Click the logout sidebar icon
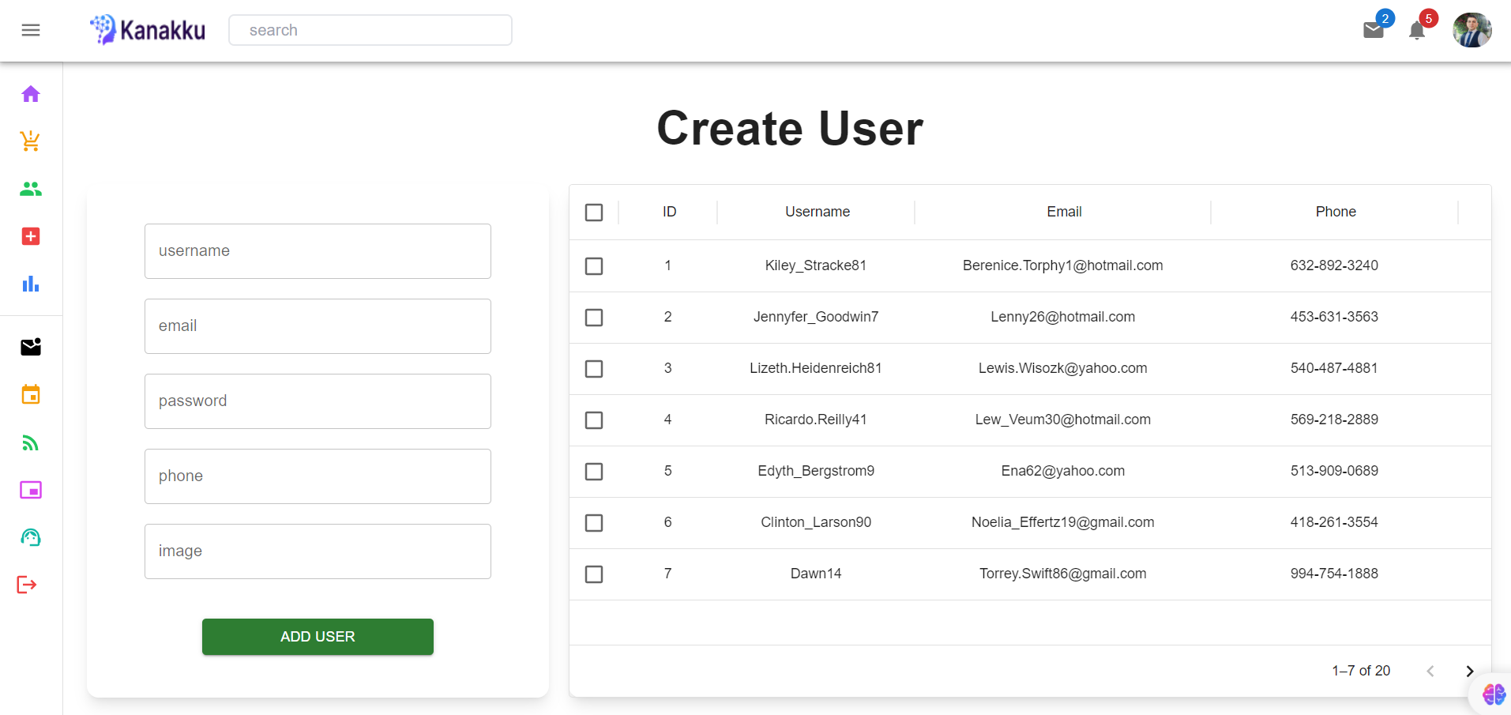This screenshot has height=715, width=1511. [27, 585]
